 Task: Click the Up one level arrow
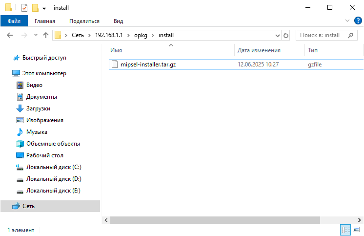(46, 35)
